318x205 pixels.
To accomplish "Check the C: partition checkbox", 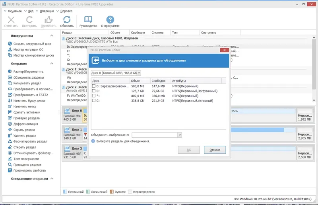I will coord(94,91).
